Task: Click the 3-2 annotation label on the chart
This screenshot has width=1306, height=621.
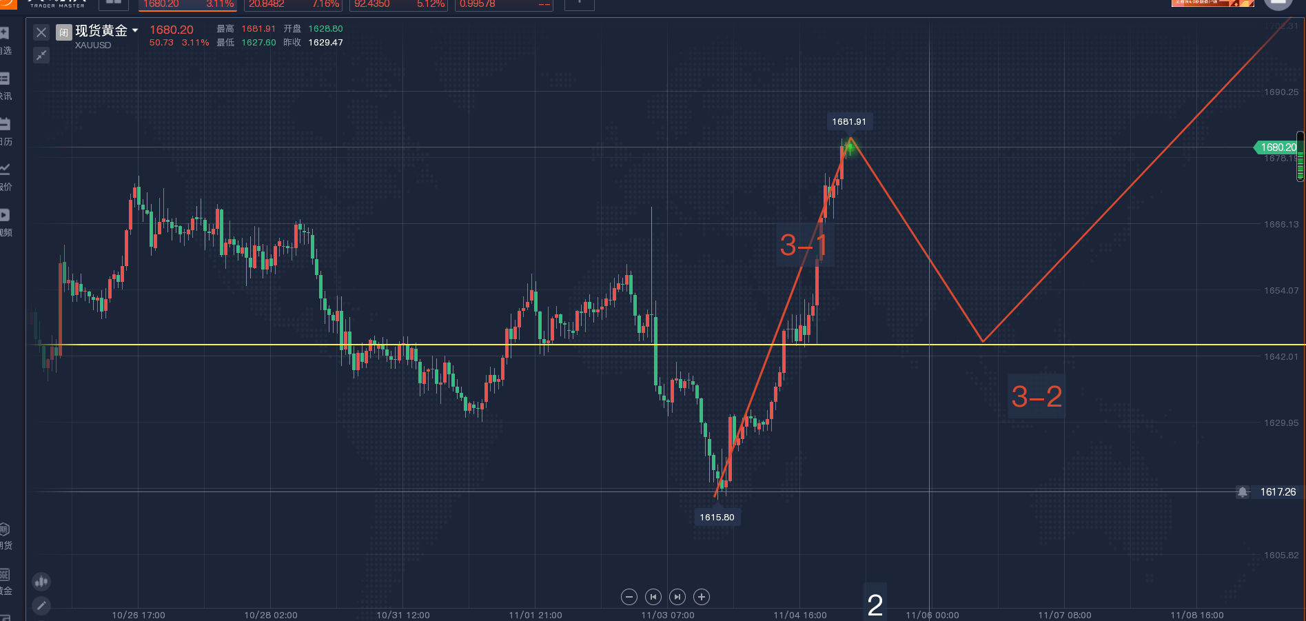Action: [x=1037, y=397]
